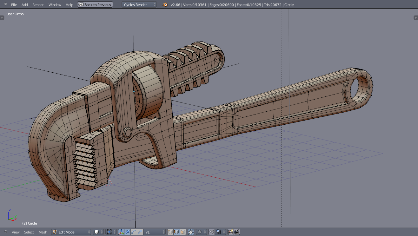418x236 pixels.
Task: Expand the tool shelf on the left edge
Action: pyautogui.click(x=2, y=18)
